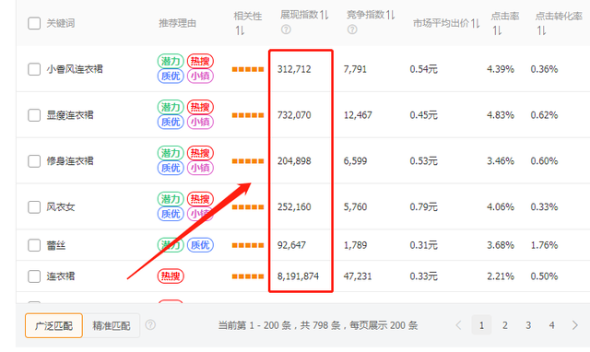Screen dimensions: 590x352
Task: Click competition value 47,231
Action: (x=358, y=276)
